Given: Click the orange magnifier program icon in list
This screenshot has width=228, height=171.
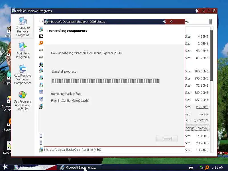Looking at the screenshot, I should [41, 43].
